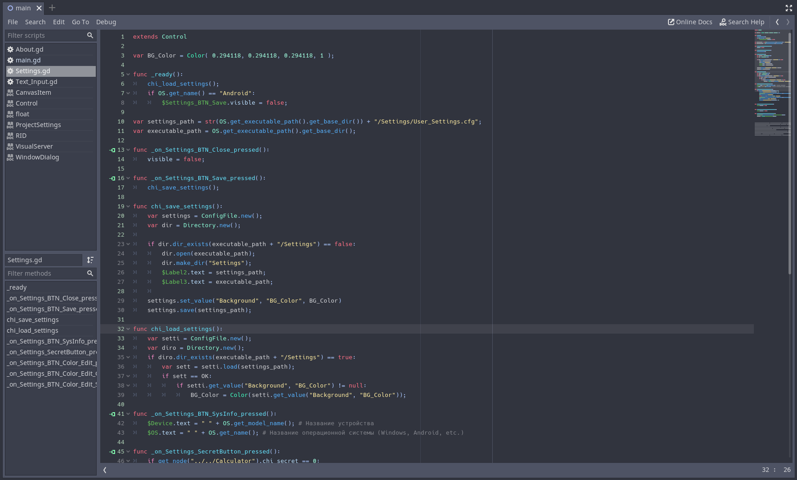This screenshot has width=797, height=480.
Task: Select the Text_Input.gd script
Action: tap(36, 82)
